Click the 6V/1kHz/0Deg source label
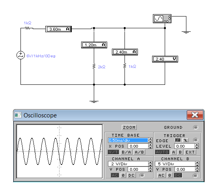212x192 pixels. tap(41, 56)
